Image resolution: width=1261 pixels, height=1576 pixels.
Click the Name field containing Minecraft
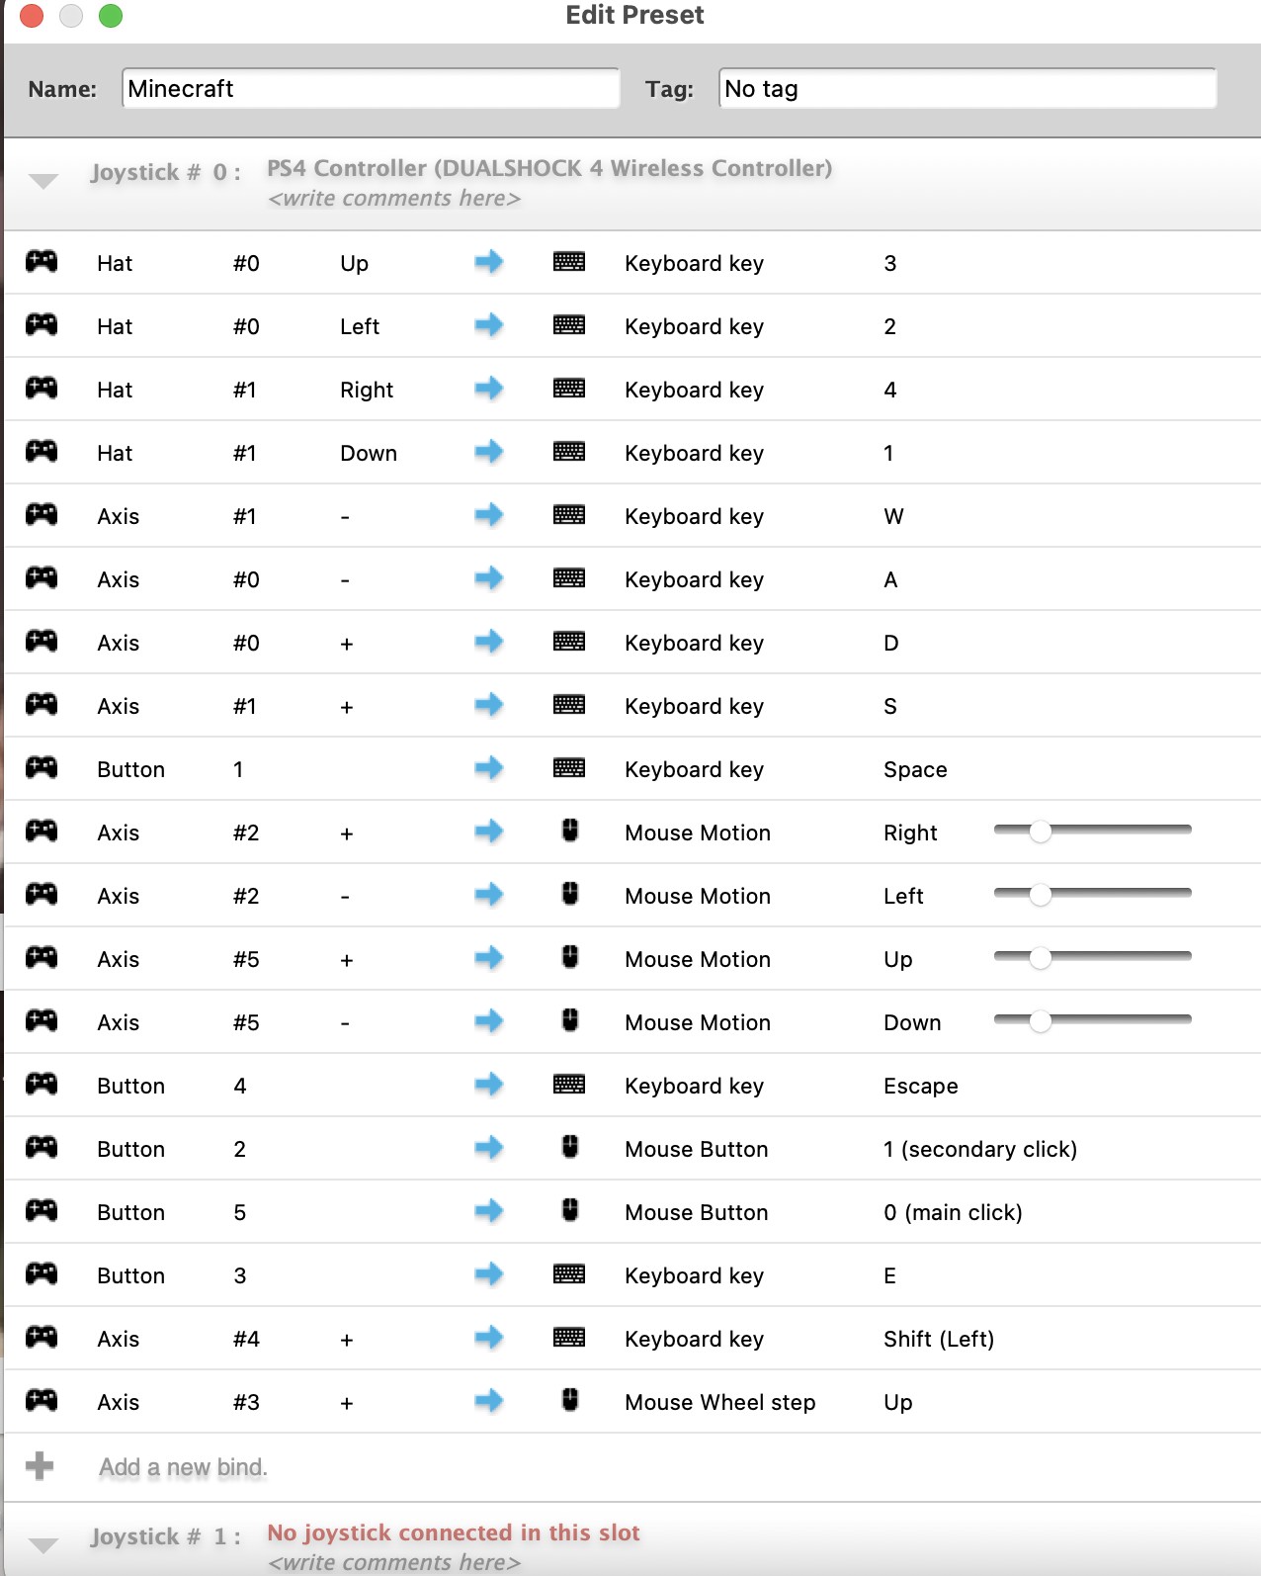coord(371,89)
